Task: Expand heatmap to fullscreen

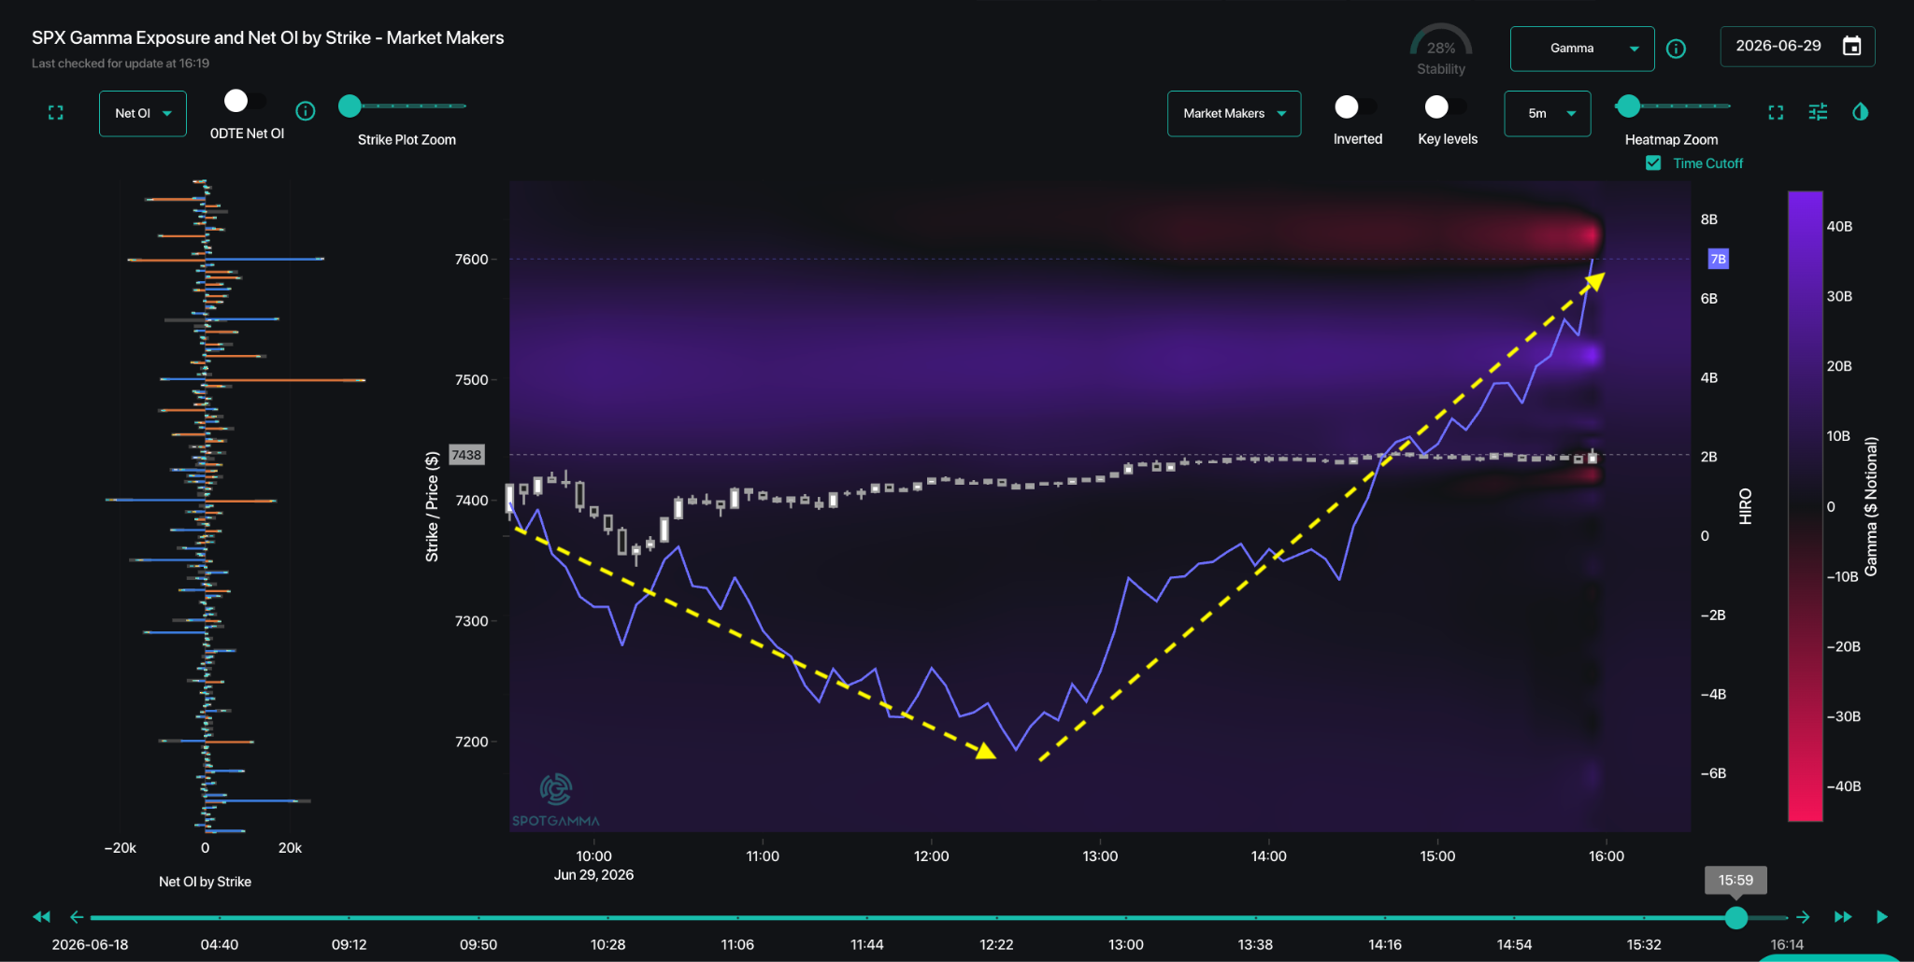Action: tap(1776, 112)
